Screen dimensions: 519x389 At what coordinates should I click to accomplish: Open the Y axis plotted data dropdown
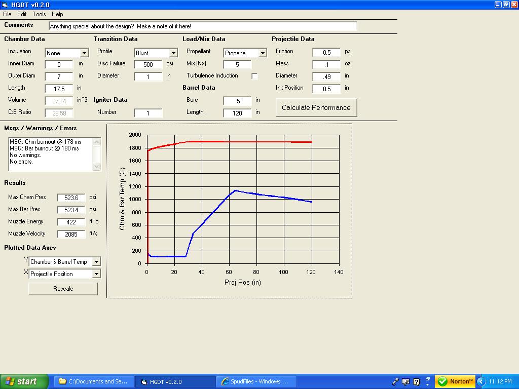click(x=96, y=262)
